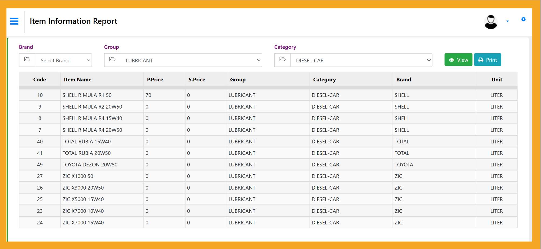The width and height of the screenshot is (541, 249).
Task: Click the folder icon beside Brand
Action: 27,60
